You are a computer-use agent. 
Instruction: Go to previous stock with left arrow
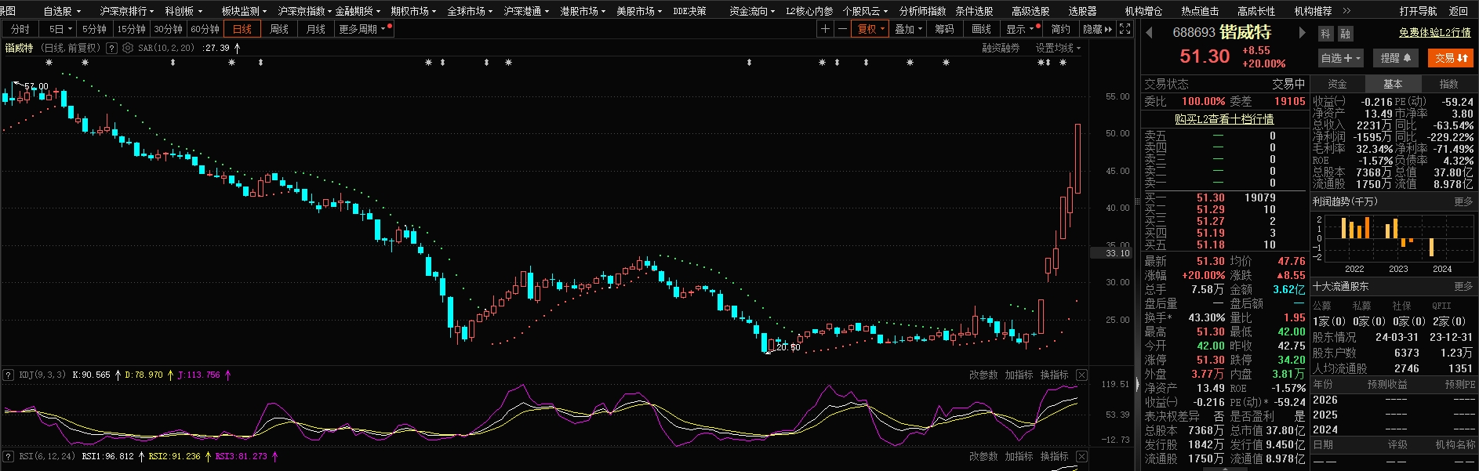coord(1149,33)
